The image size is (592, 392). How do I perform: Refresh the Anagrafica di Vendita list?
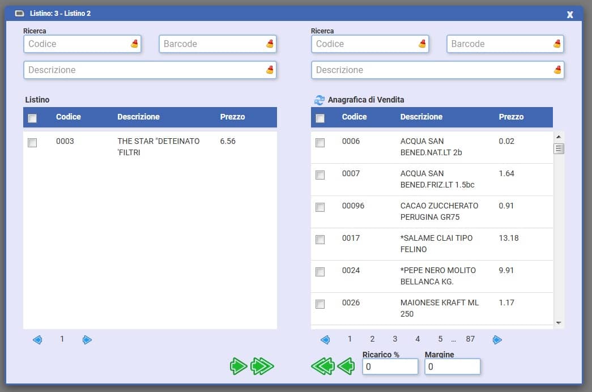[x=319, y=100]
